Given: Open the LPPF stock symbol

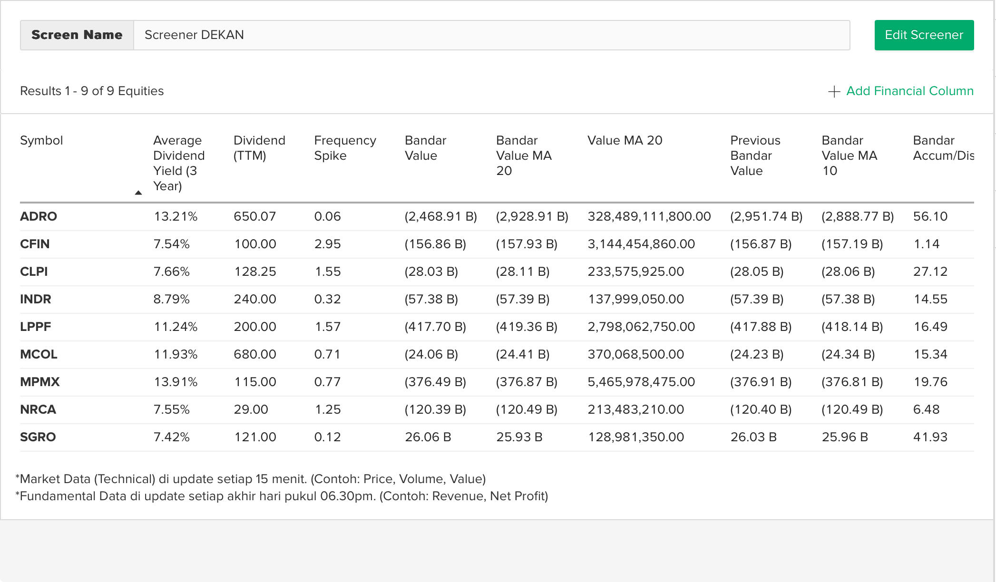Looking at the screenshot, I should coord(36,327).
